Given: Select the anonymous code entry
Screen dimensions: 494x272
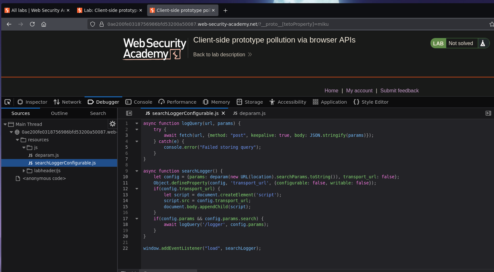Looking at the screenshot, I should (44, 178).
